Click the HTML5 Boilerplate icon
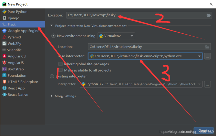 [4, 82]
